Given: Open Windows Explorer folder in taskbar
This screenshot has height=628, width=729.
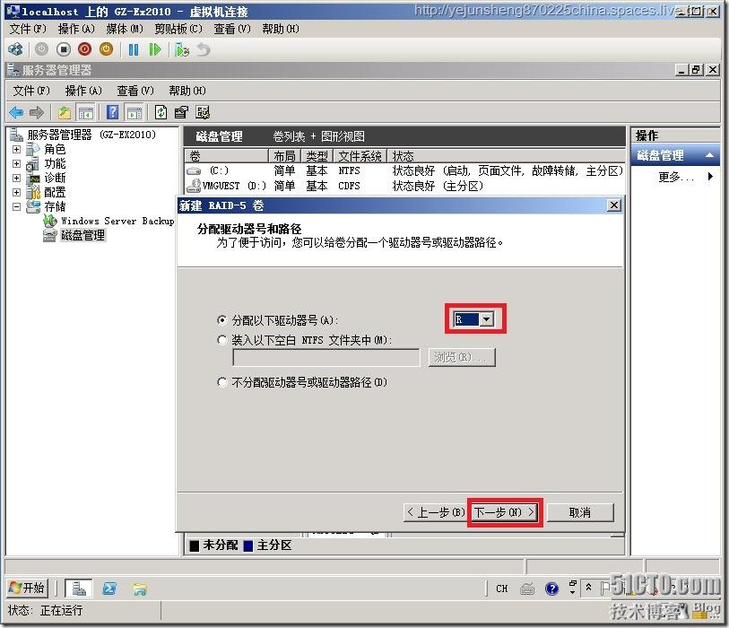Looking at the screenshot, I should coord(140,589).
